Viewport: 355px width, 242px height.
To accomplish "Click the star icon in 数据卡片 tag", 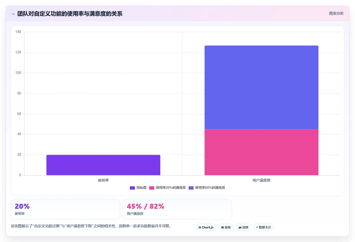I will click(257, 227).
